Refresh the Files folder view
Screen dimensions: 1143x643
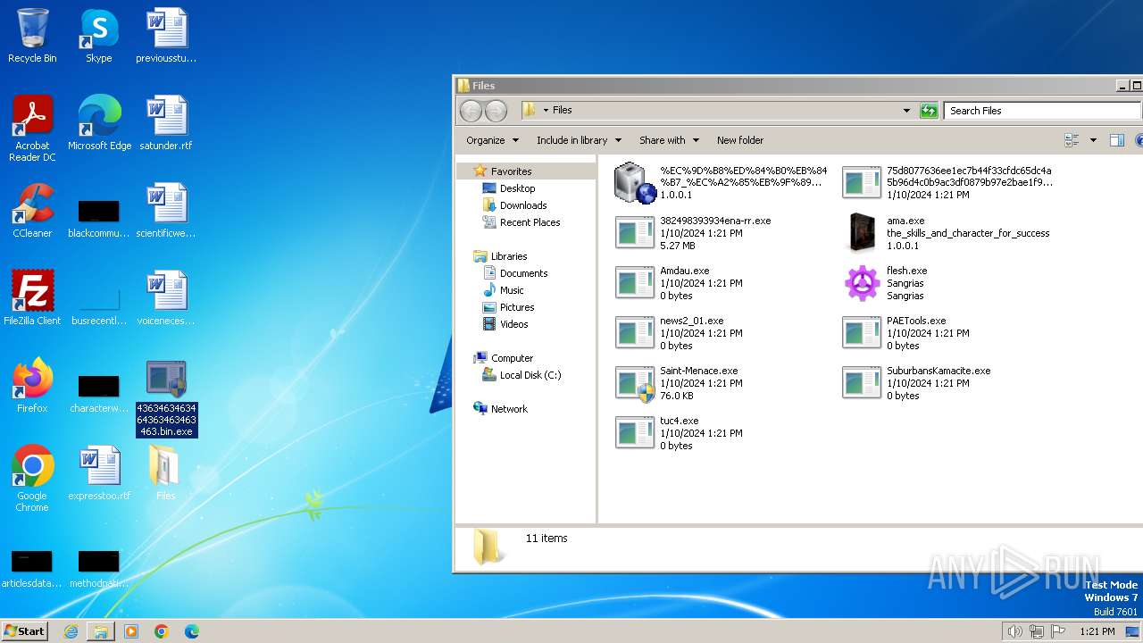pos(929,111)
